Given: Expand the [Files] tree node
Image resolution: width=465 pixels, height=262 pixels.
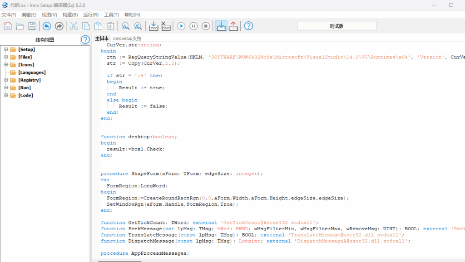Looking at the screenshot, I should click(6, 57).
